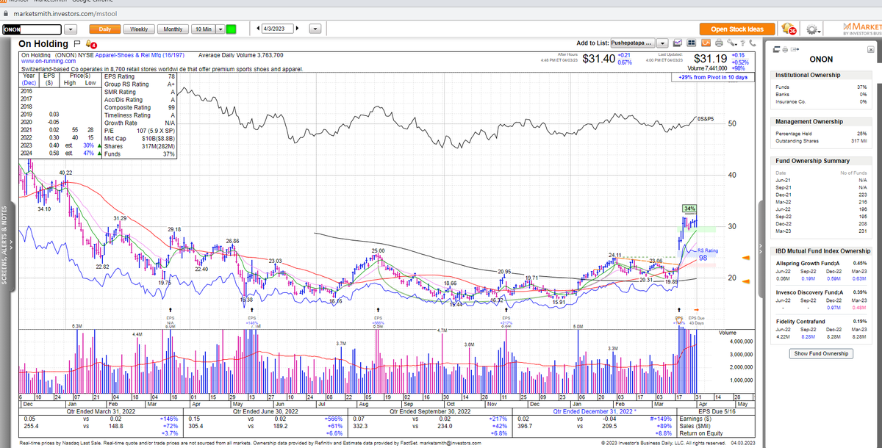
Task: Click the +29% from Pivot in 10 days text
Action: tap(713, 77)
